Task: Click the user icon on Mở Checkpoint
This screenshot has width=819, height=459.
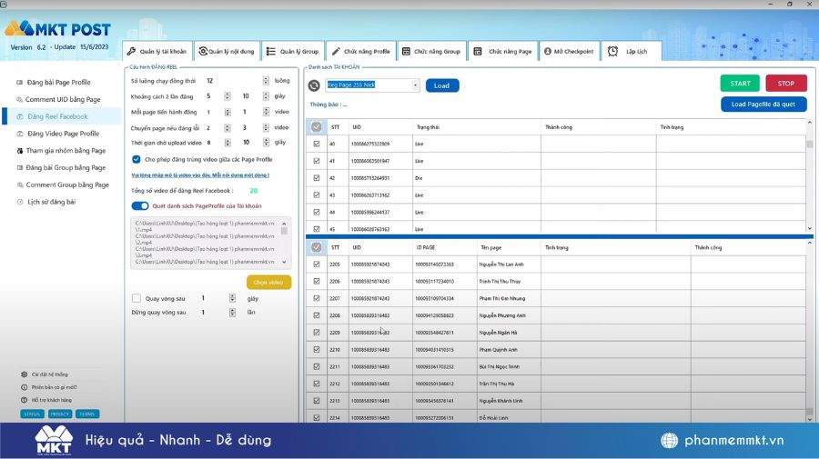Action: pos(546,52)
